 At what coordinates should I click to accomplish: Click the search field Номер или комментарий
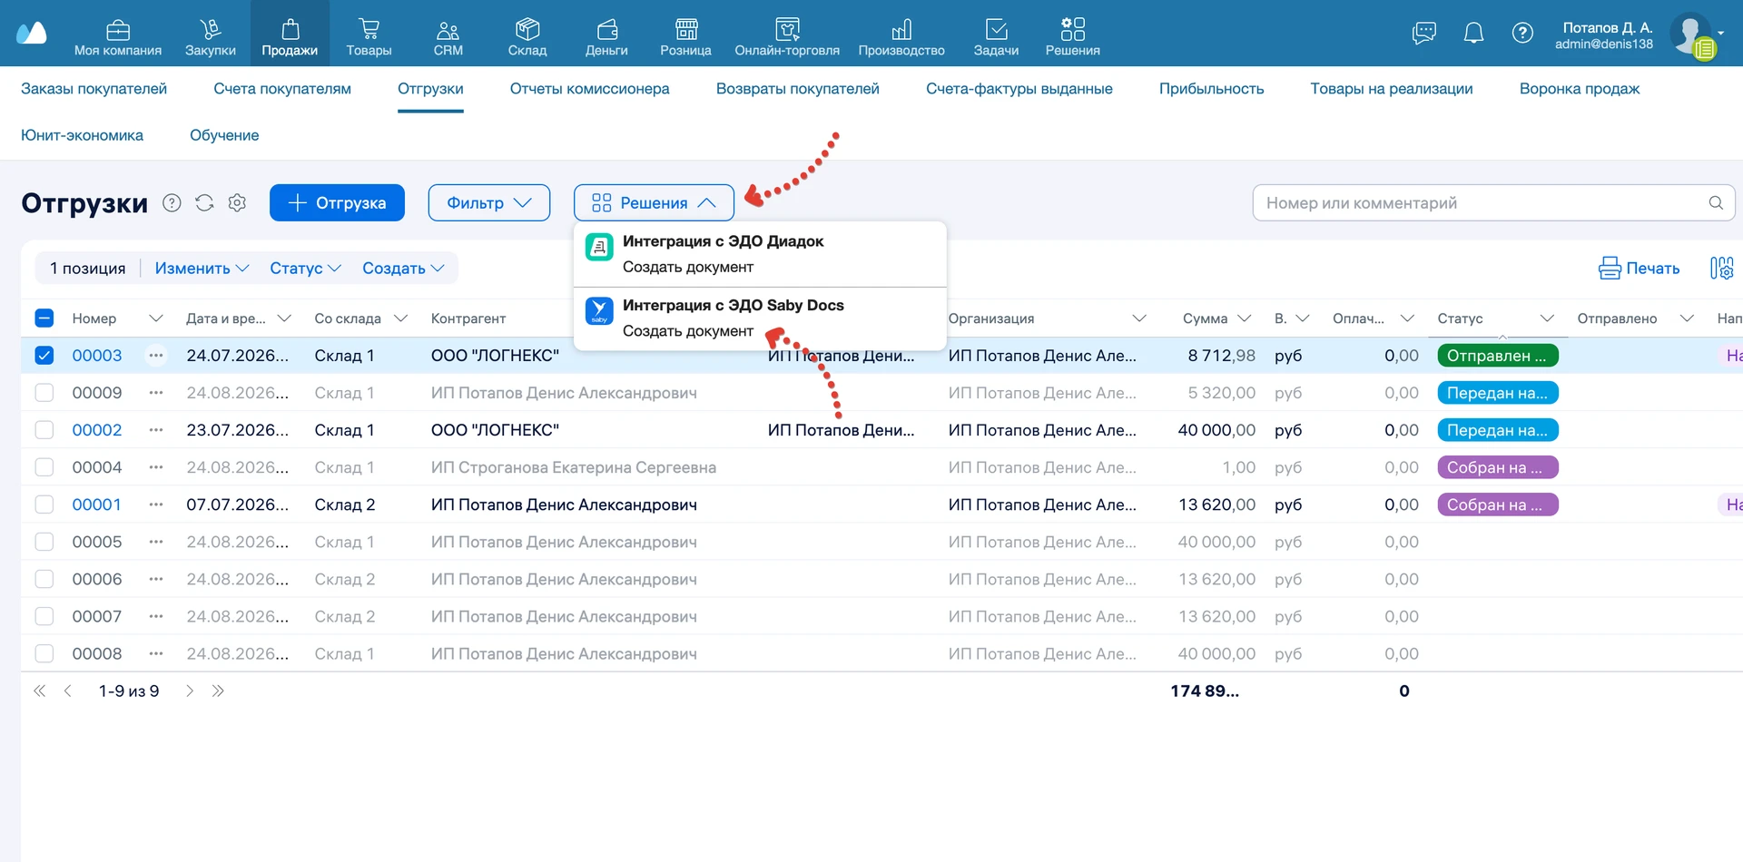coord(1493,203)
